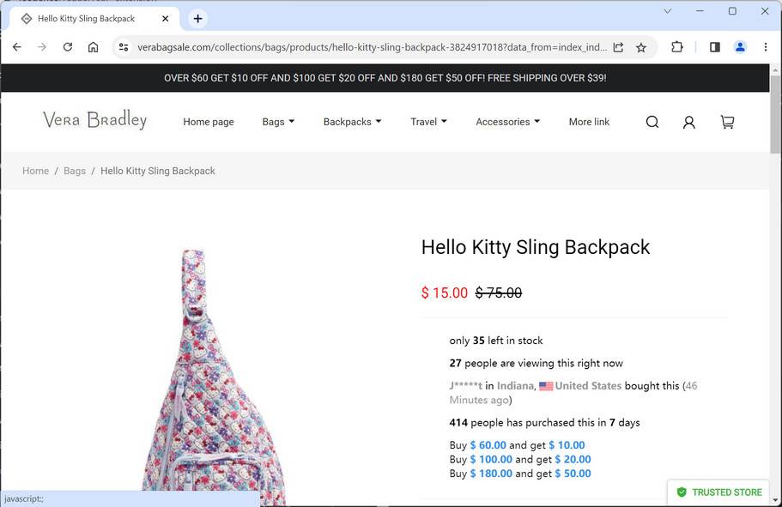Viewport: 782px width, 507px height.
Task: Click the Bags breadcrumb link
Action: (75, 171)
